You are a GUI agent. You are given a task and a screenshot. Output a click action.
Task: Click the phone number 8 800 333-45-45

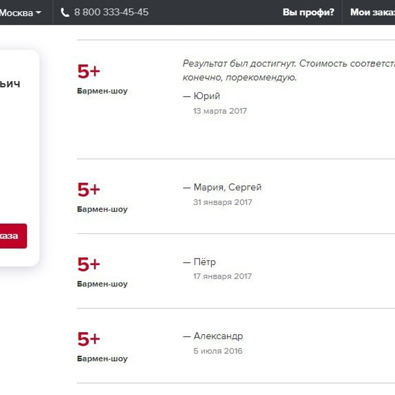(111, 12)
